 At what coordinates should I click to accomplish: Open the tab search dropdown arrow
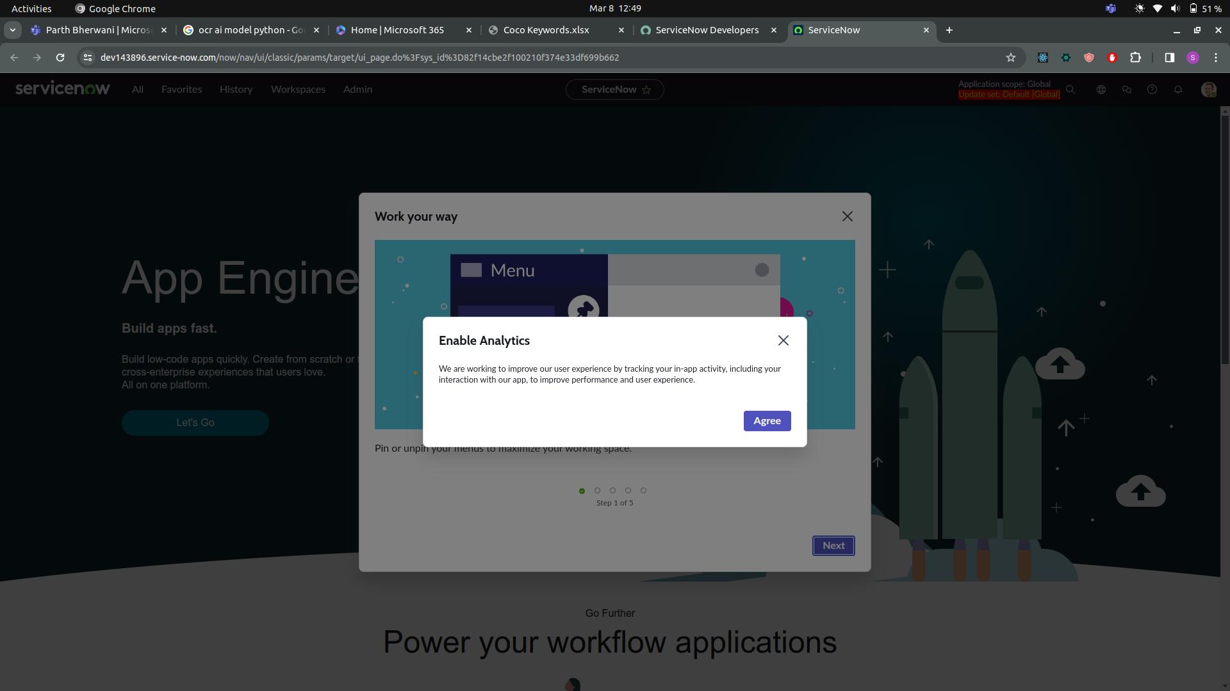pyautogui.click(x=12, y=30)
